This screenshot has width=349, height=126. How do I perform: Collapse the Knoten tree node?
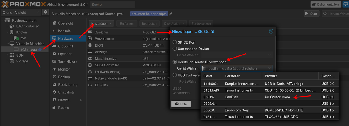[x=8, y=32]
